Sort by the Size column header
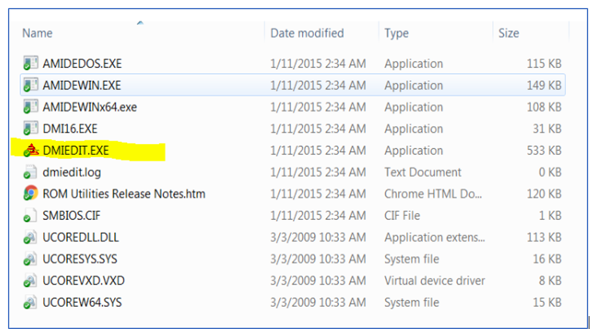 tap(509, 33)
